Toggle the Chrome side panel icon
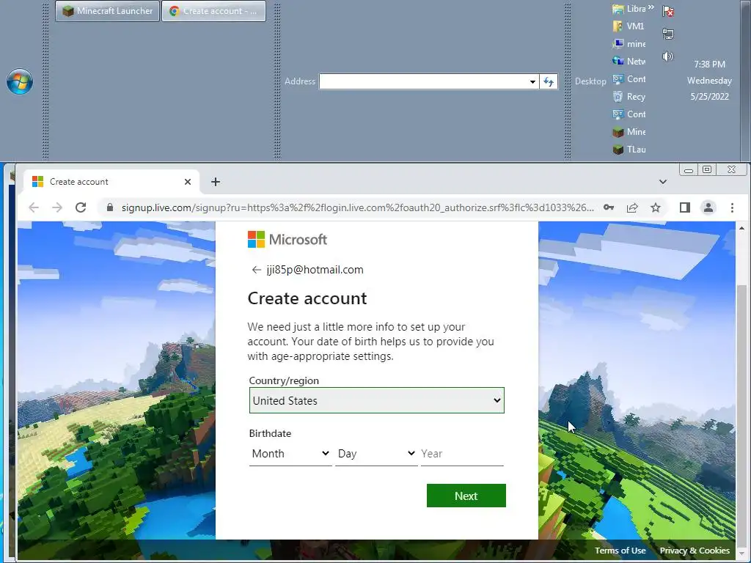 click(685, 207)
